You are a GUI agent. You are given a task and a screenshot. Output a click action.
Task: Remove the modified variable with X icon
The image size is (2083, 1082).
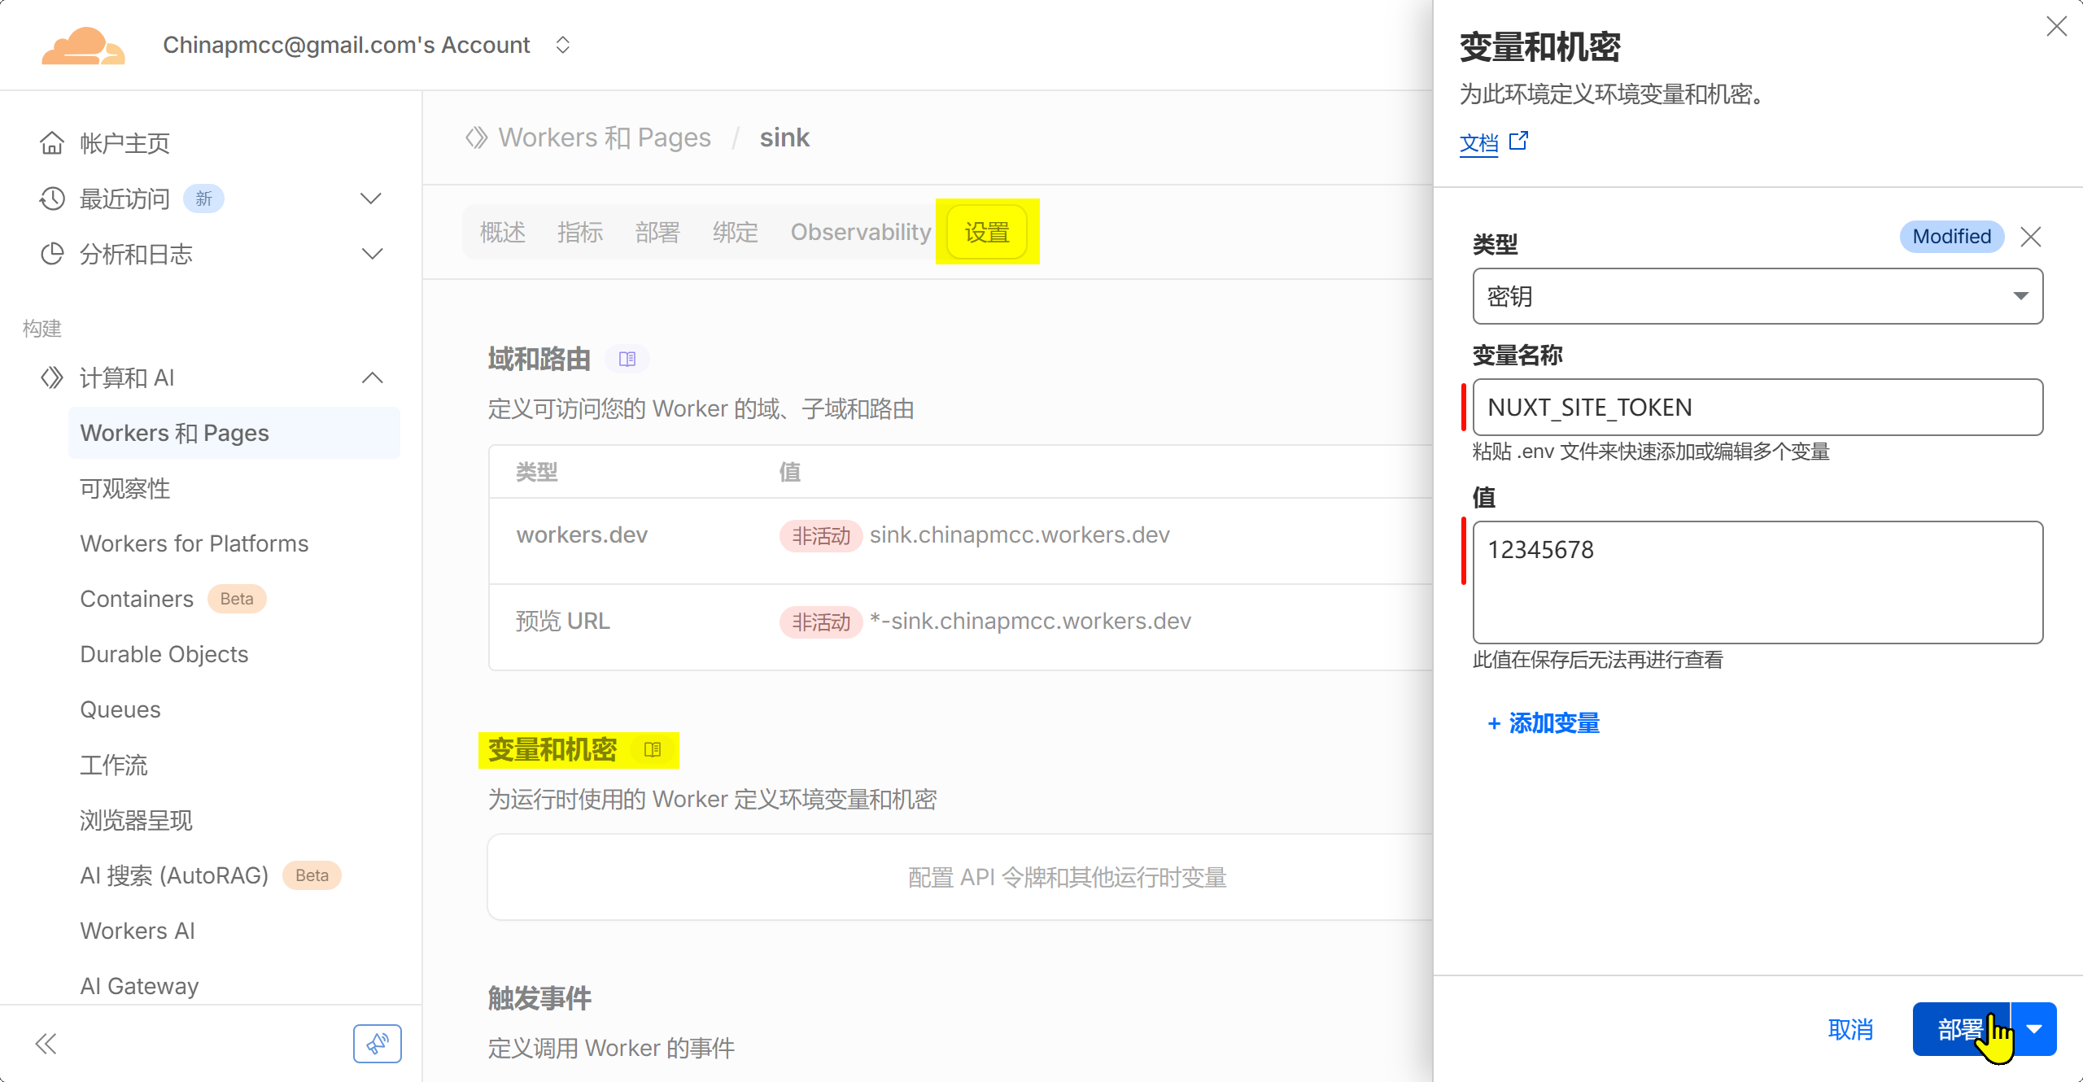pyautogui.click(x=2031, y=237)
